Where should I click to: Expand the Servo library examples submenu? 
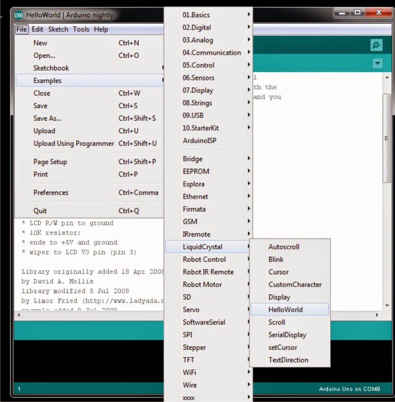191,310
